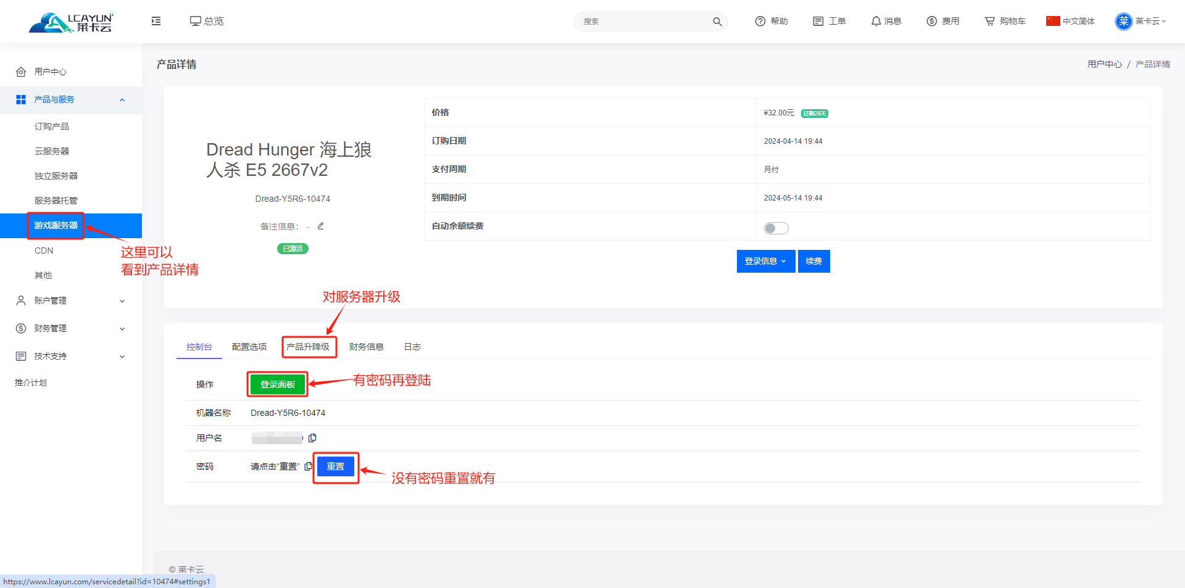1185x588 pixels.
Task: Open 工单 tickets
Action: tap(829, 21)
